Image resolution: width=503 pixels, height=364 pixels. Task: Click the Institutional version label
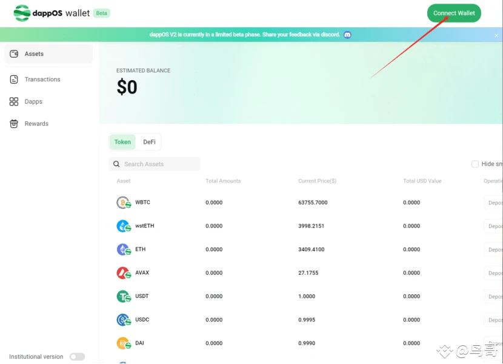[36, 357]
